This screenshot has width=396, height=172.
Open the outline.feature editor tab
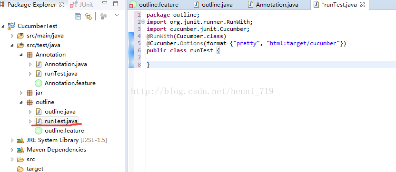tap(154, 5)
